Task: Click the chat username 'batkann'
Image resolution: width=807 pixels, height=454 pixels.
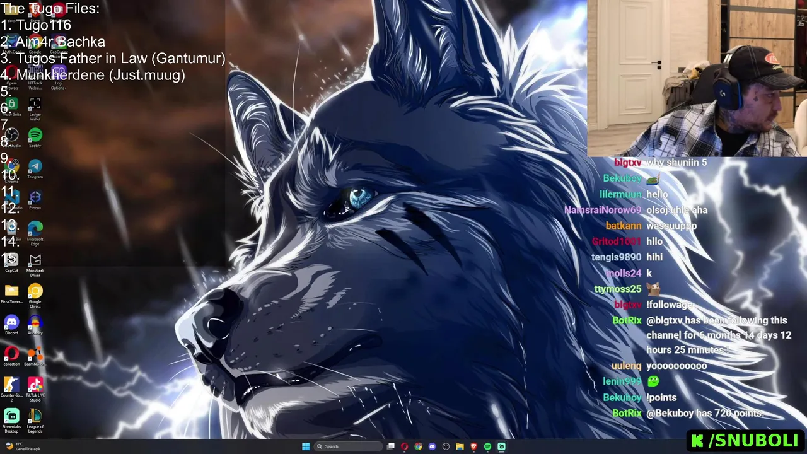Action: 624,226
